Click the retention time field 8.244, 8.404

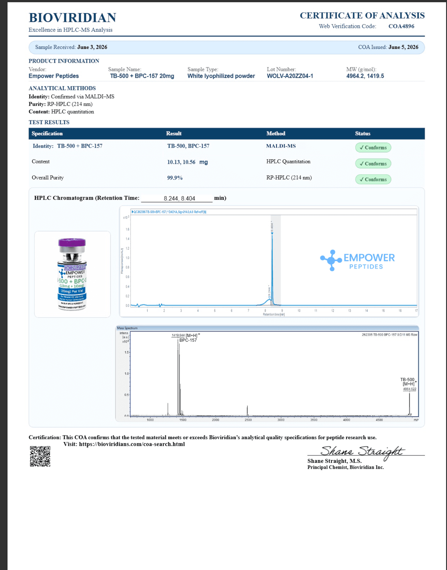click(x=177, y=198)
